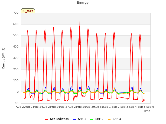Click the Sep 2–Sep 3 data gap line
This screenshot has height=124, width=166.
pyautogui.click(x=123, y=98)
